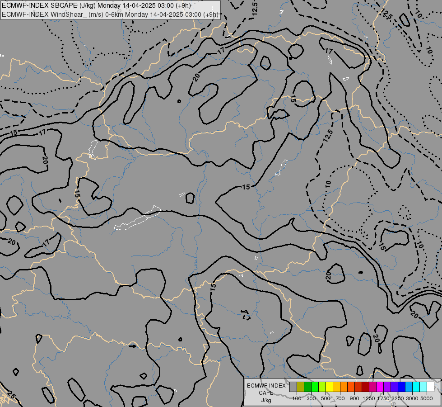Click the white swatch at legend end

point(430,387)
